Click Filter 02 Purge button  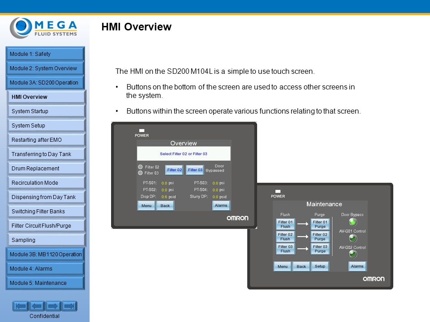[x=320, y=237]
